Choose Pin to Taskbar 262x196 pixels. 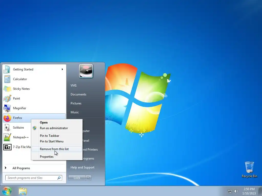[x=57, y=136]
